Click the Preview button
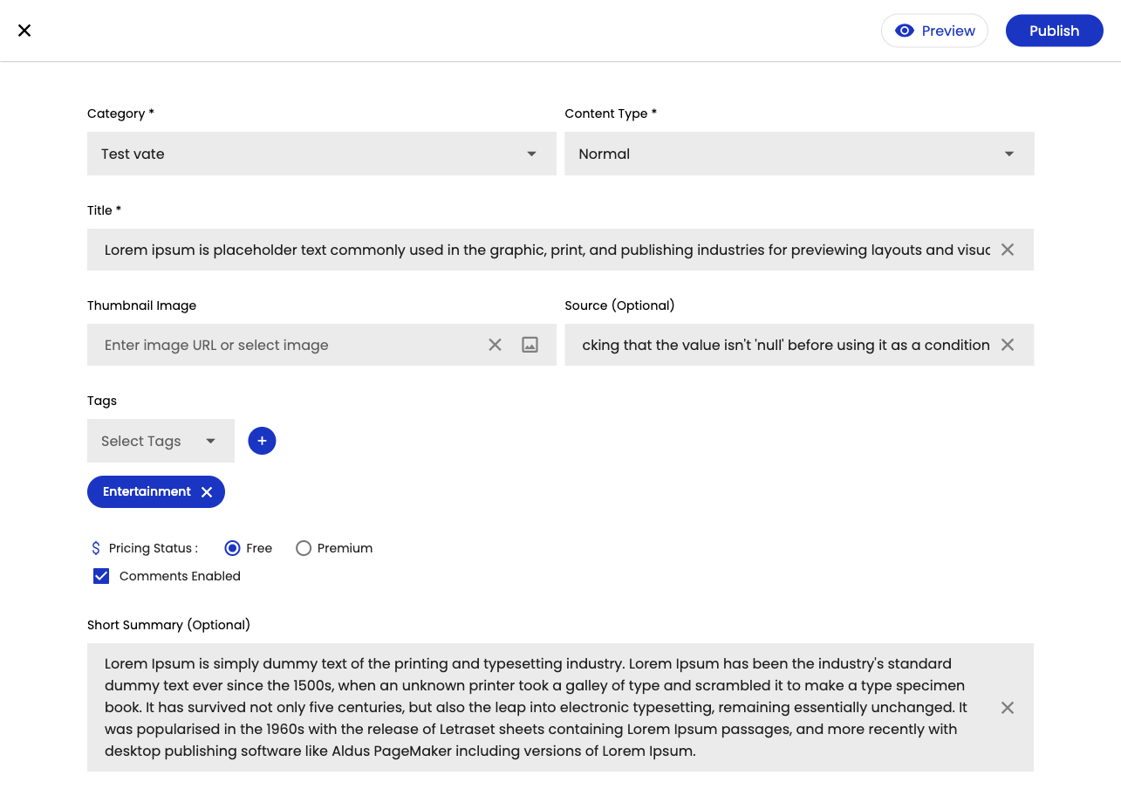Viewport: 1121px width, 789px height. (x=934, y=31)
